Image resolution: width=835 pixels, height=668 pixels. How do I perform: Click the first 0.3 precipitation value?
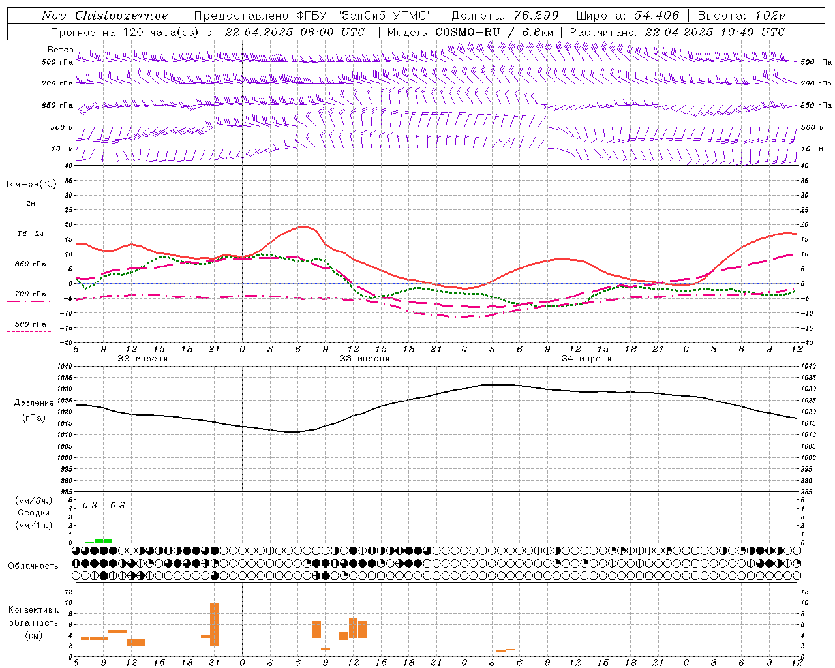(90, 506)
